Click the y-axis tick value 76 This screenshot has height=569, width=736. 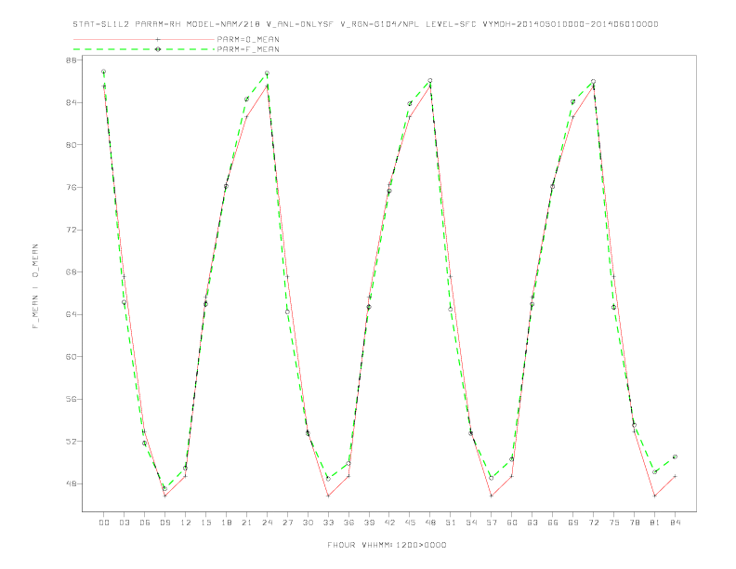pyautogui.click(x=71, y=187)
